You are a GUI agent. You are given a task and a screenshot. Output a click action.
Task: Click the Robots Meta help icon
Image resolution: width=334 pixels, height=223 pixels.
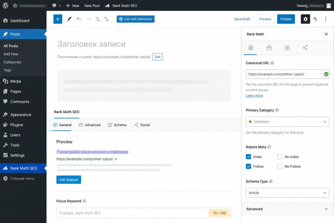[x=269, y=147]
